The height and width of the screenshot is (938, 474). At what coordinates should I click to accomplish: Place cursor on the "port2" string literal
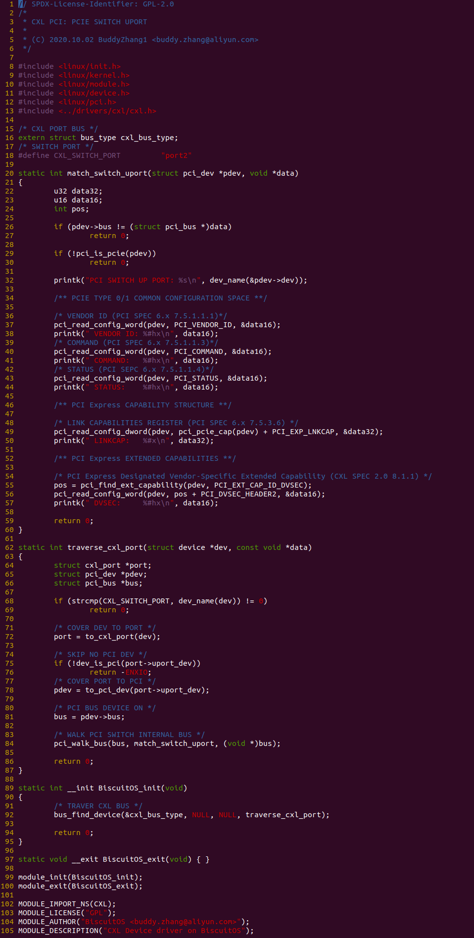click(x=176, y=155)
